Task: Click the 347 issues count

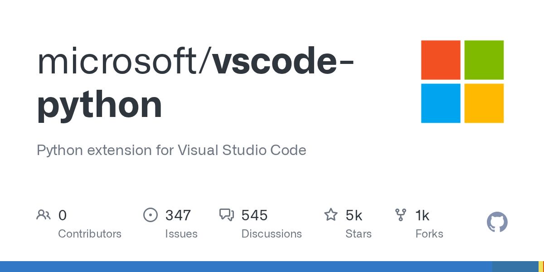Action: [x=178, y=215]
